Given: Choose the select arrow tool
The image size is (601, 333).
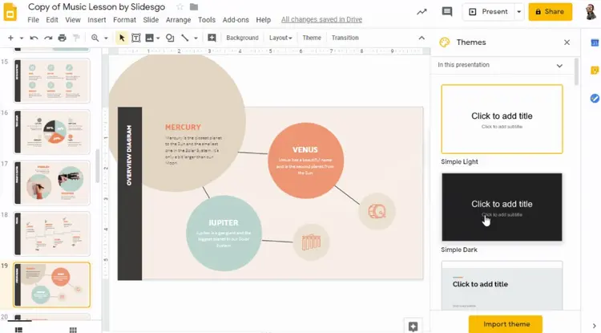Looking at the screenshot, I should pos(122,38).
